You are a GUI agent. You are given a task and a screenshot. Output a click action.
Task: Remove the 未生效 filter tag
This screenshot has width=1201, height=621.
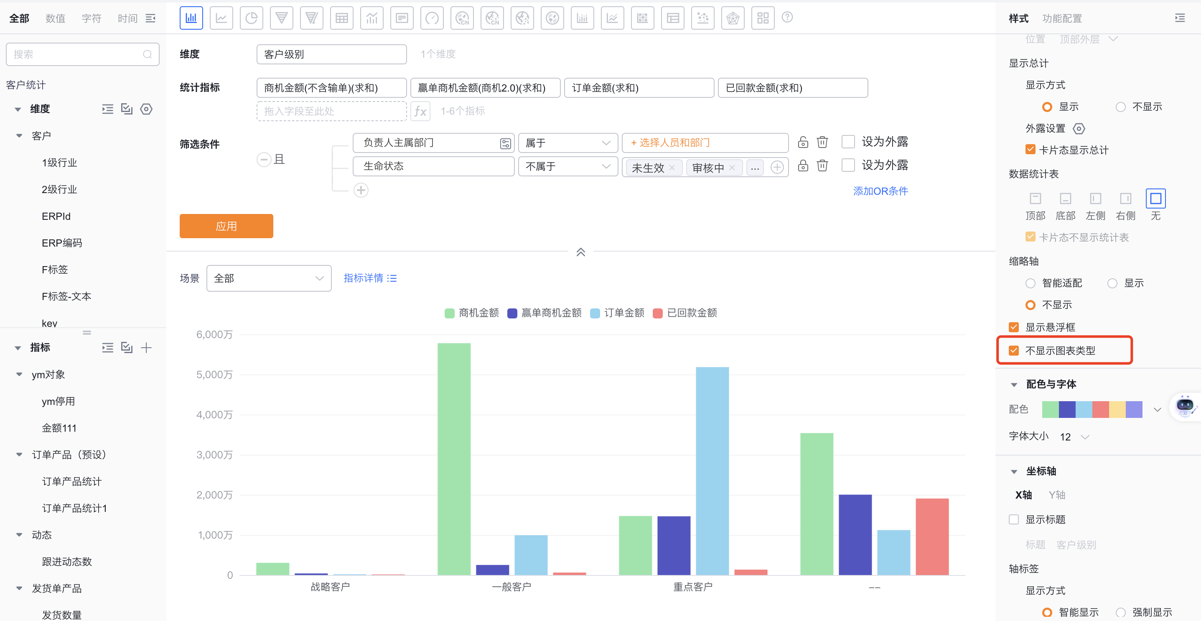point(672,168)
